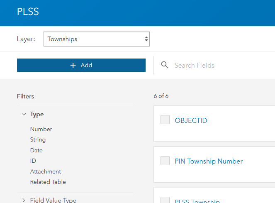The image size is (275, 203).
Task: Check the OBJECTID field checkbox
Action: (x=165, y=120)
